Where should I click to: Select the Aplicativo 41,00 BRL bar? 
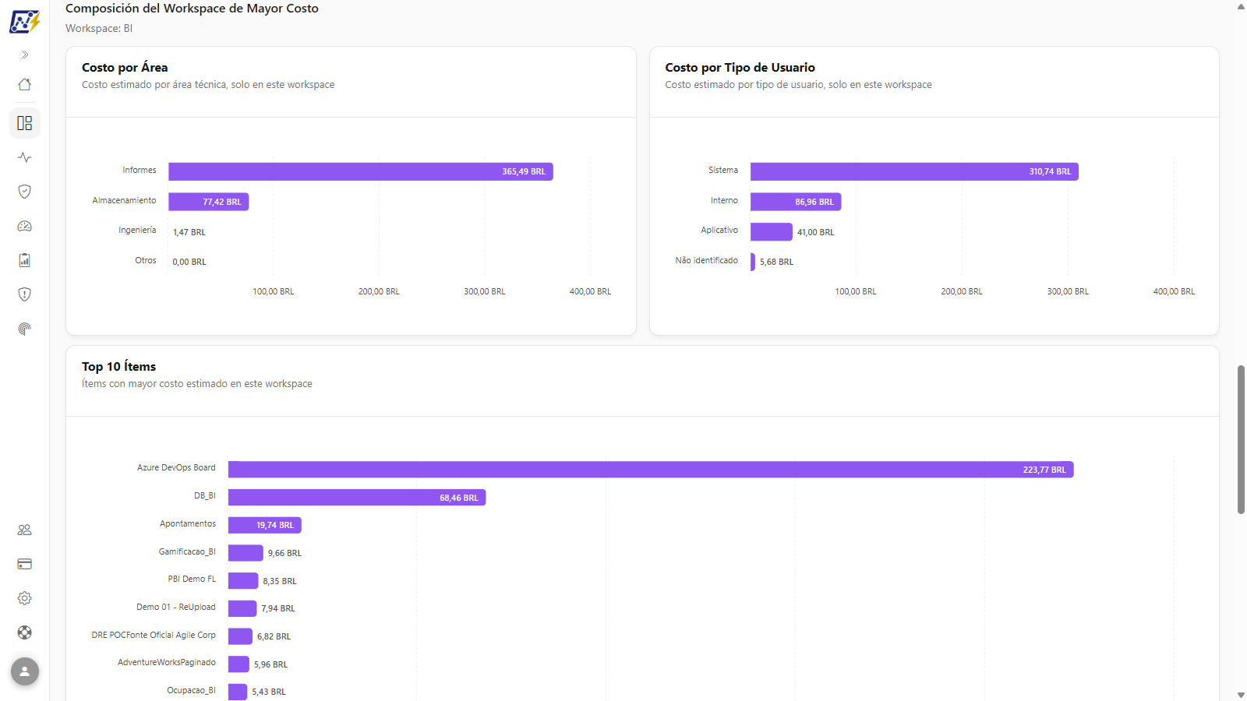[x=772, y=231]
